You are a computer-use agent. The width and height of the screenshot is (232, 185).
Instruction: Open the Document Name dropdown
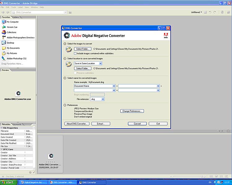pyautogui.click(x=95, y=86)
